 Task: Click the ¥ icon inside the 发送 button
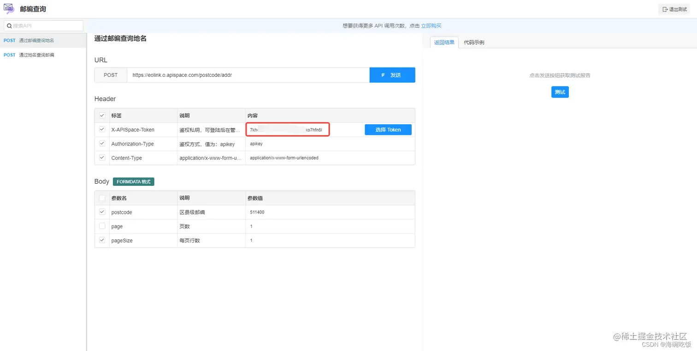pos(383,75)
